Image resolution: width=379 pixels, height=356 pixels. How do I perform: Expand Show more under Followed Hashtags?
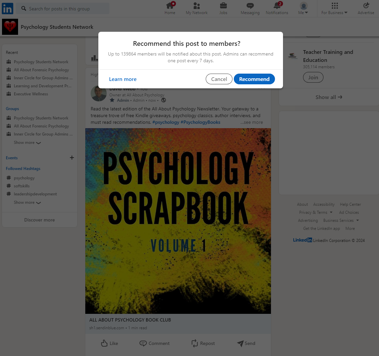tap(27, 202)
